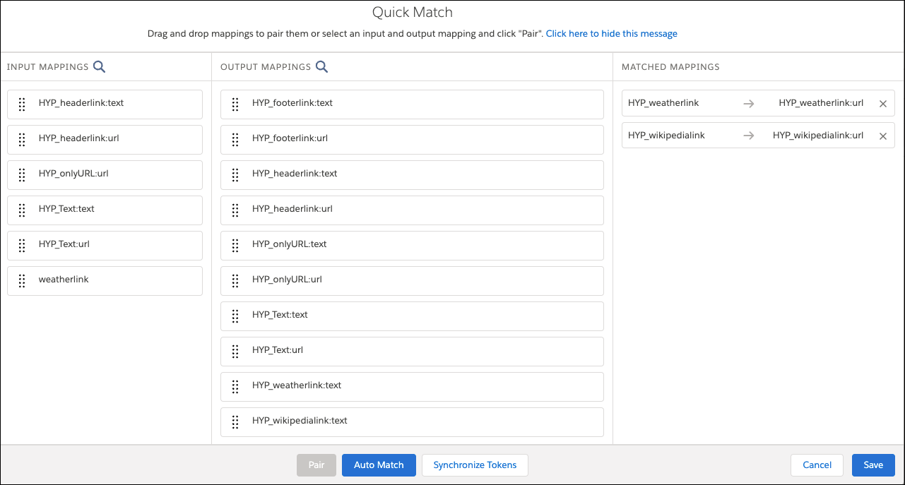Remove the HYP_wikipedialink matched mapping
The height and width of the screenshot is (485, 905).
tap(882, 135)
